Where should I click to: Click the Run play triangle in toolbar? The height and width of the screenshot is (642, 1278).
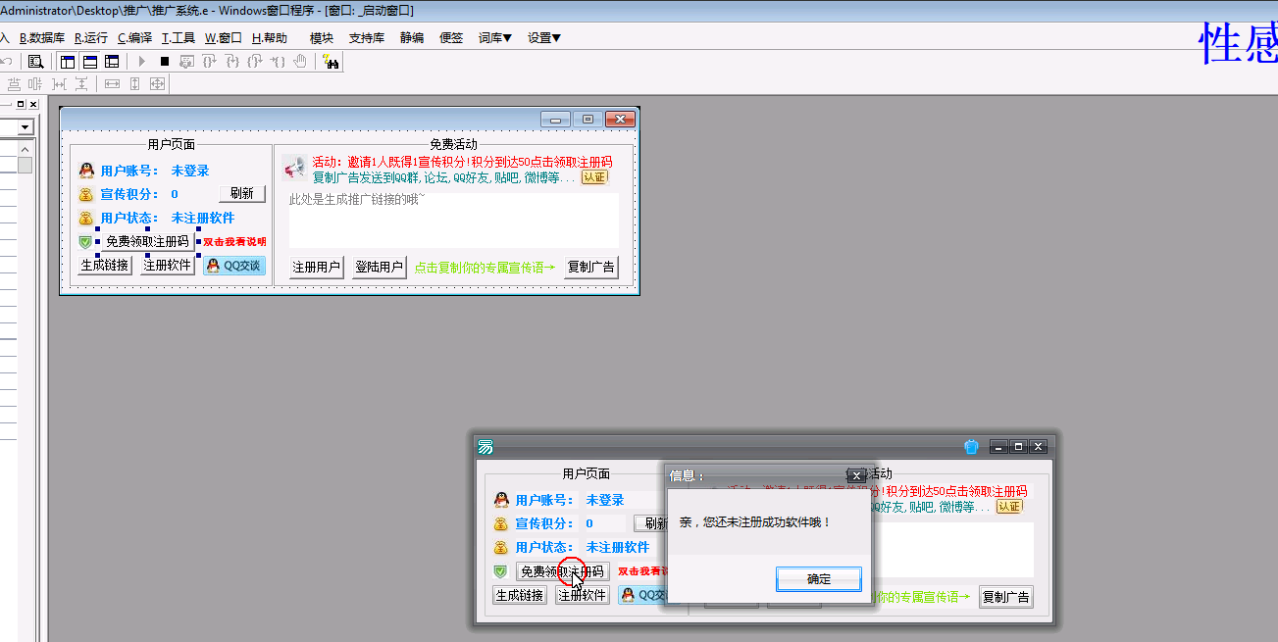coord(142,62)
